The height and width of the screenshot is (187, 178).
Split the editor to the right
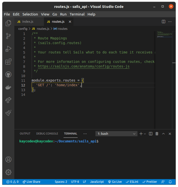pos(164,22)
